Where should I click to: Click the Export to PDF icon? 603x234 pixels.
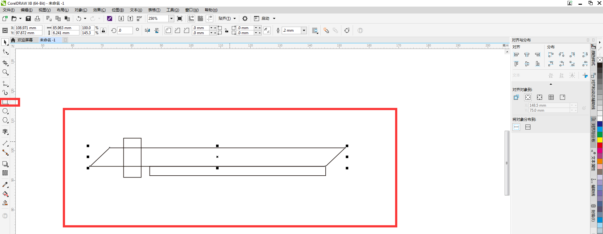pos(139,19)
